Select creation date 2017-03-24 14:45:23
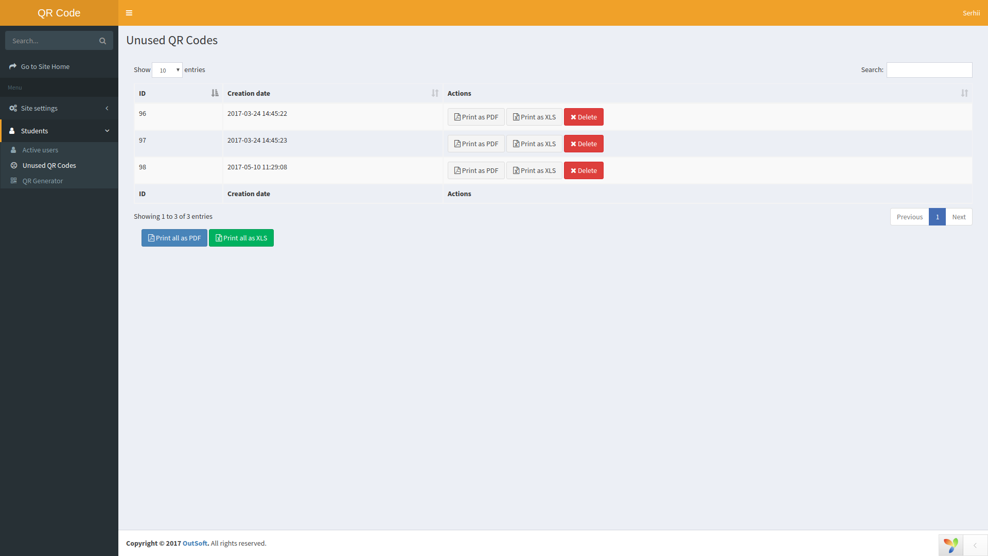The height and width of the screenshot is (556, 988). click(257, 140)
